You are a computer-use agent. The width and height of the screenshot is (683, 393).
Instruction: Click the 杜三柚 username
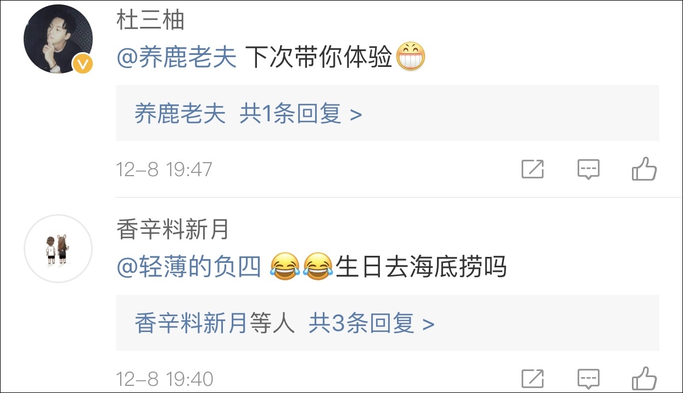click(x=150, y=20)
